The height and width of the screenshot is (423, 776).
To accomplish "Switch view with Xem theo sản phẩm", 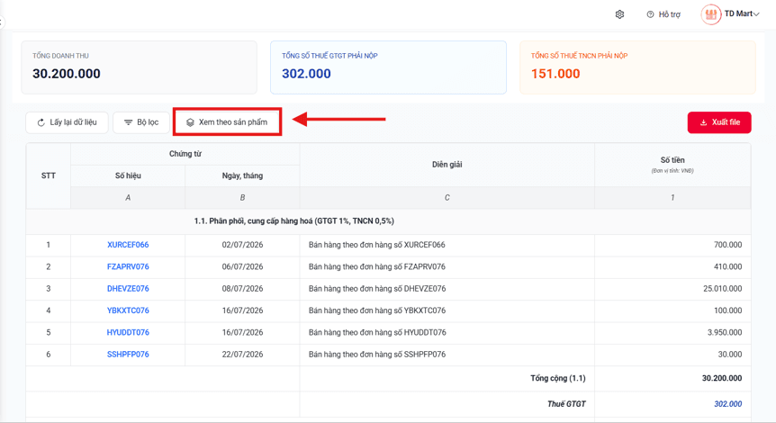I will click(227, 122).
